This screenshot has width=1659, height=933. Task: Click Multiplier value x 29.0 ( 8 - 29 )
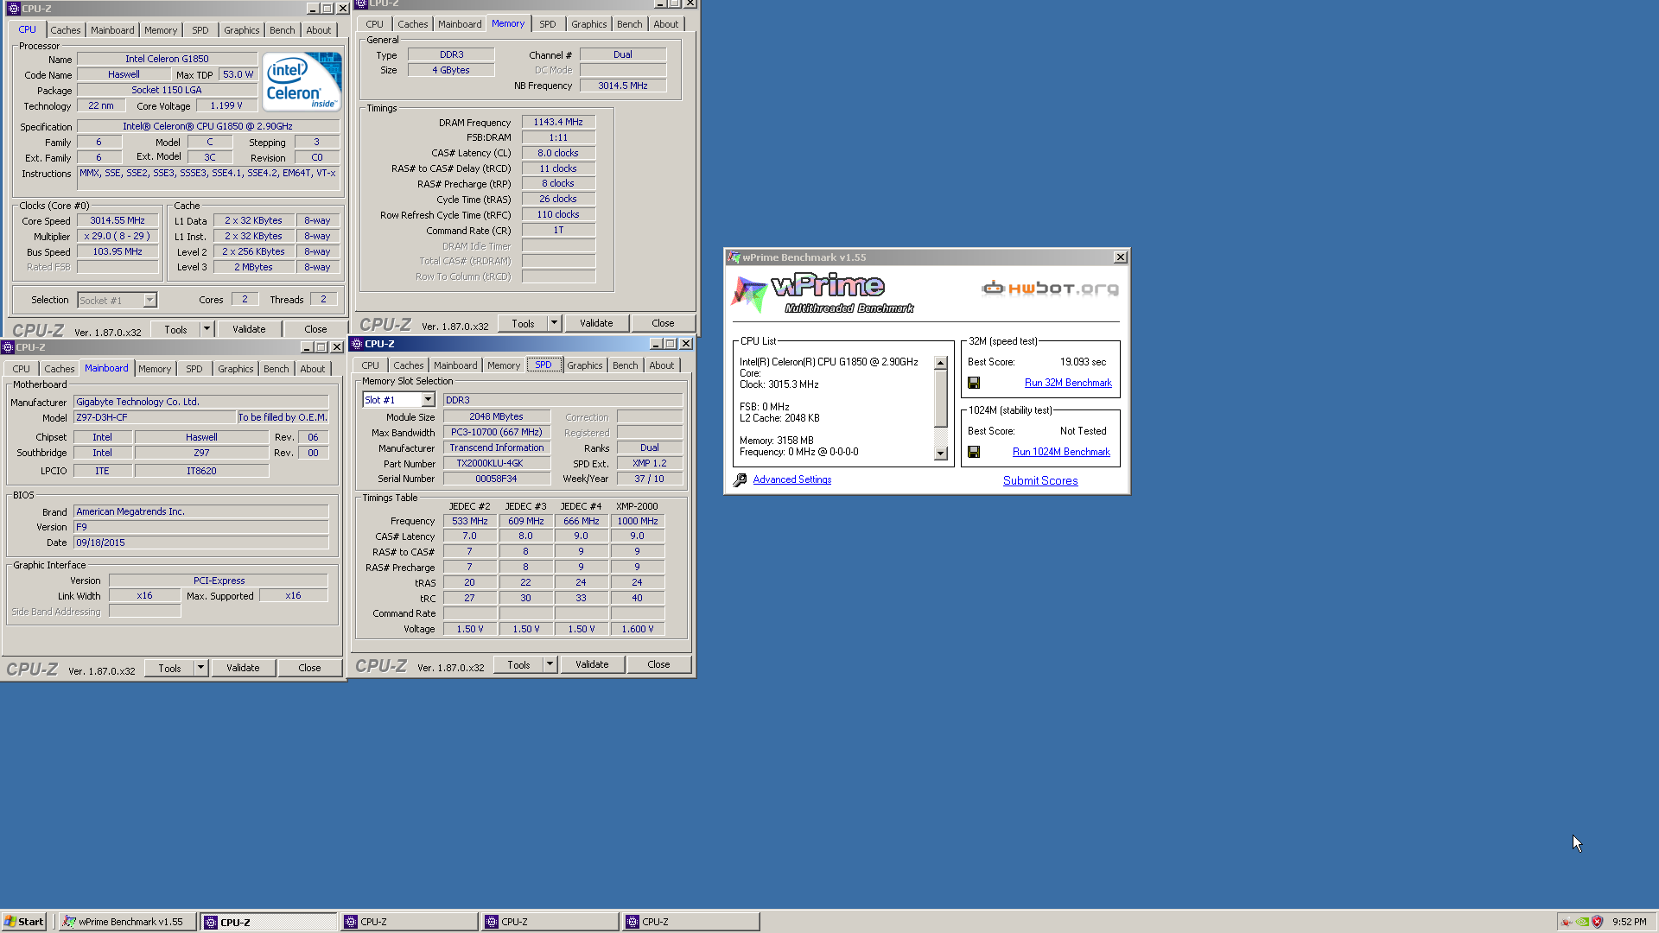pos(118,236)
